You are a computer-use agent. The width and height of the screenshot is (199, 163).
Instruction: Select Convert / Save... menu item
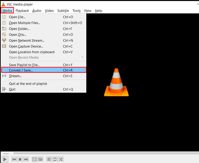click(44, 70)
